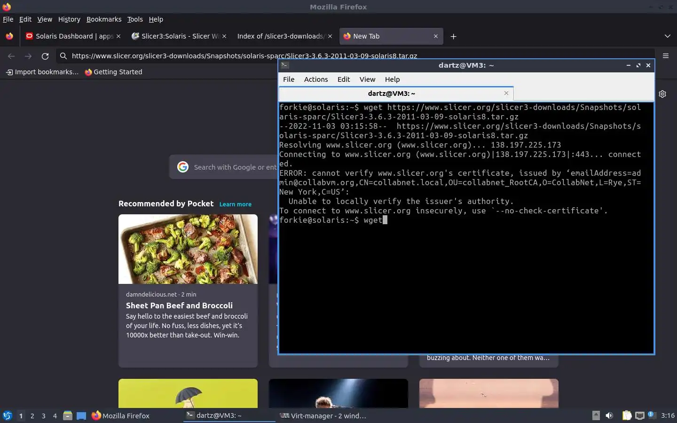Expand the list all tabs chevron
677x423 pixels.
[668, 36]
